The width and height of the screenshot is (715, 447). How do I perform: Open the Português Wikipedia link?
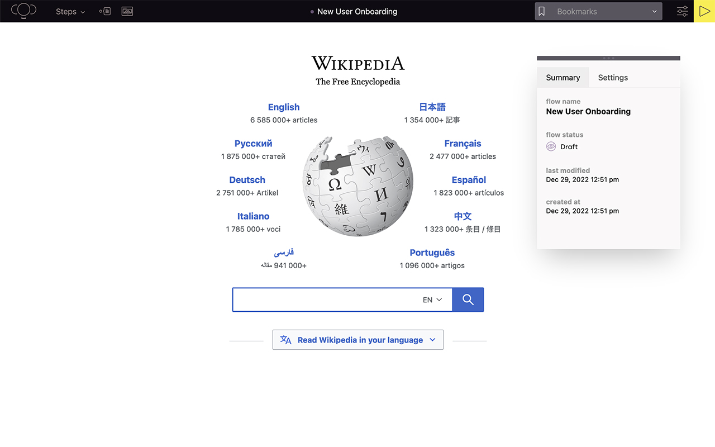click(x=432, y=253)
